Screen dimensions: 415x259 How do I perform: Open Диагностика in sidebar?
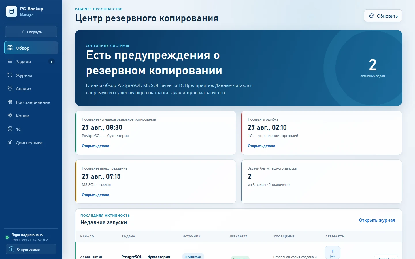tap(31, 143)
